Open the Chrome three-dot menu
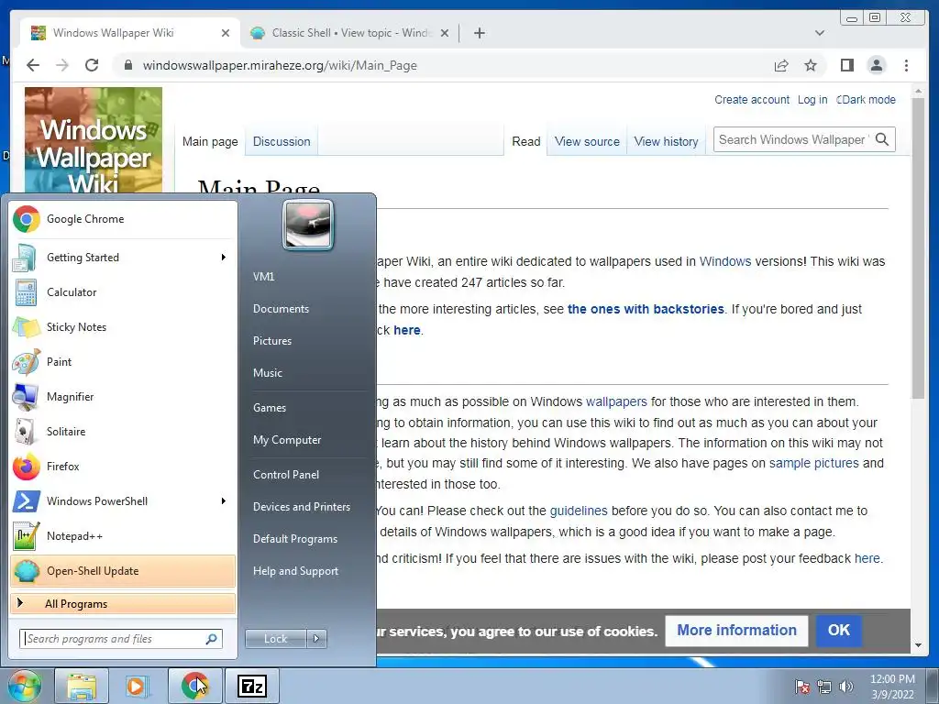939x704 pixels. (x=906, y=65)
